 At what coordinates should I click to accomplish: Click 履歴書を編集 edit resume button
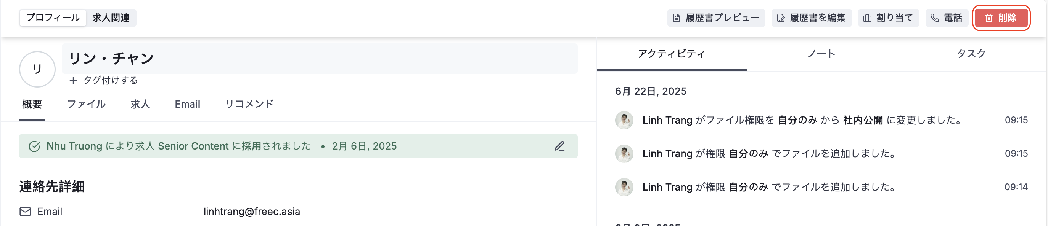811,18
